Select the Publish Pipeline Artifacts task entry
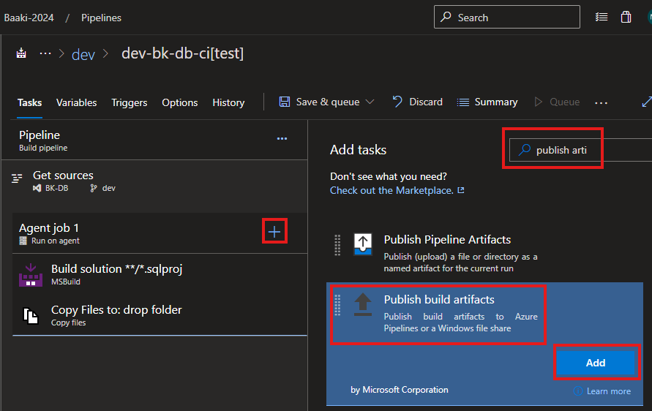This screenshot has width=652, height=411. click(x=485, y=253)
